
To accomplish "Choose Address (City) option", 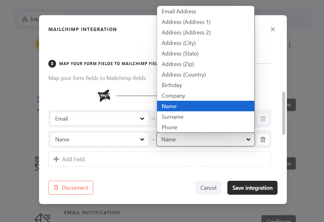I will (179, 43).
